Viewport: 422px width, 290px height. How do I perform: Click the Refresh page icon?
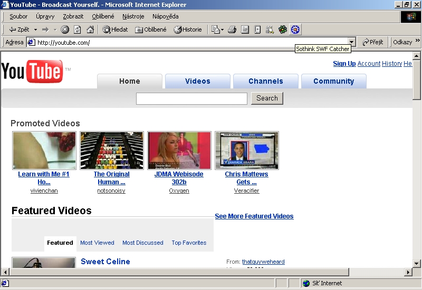(78, 29)
